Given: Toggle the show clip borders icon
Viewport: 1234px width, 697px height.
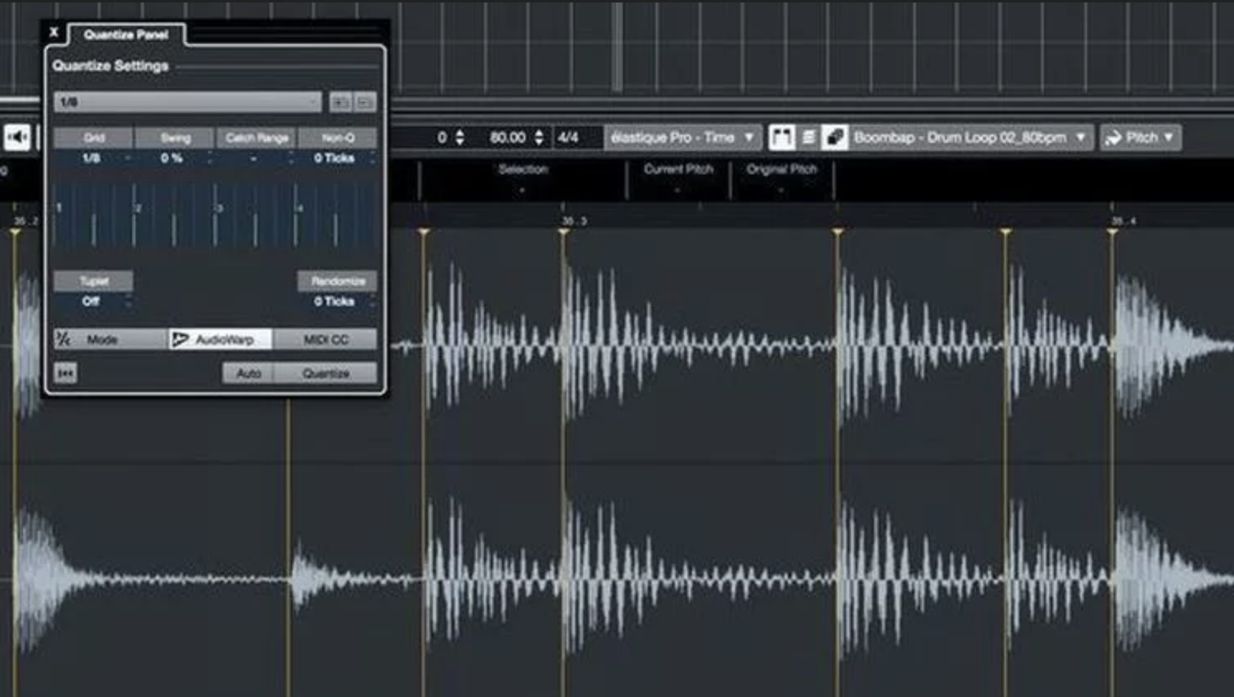Looking at the screenshot, I should pos(781,137).
